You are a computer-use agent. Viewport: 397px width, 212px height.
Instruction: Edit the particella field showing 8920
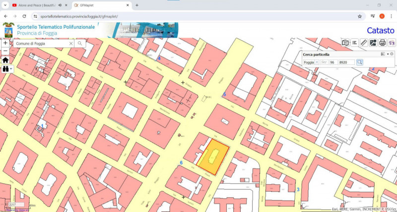click(x=346, y=62)
